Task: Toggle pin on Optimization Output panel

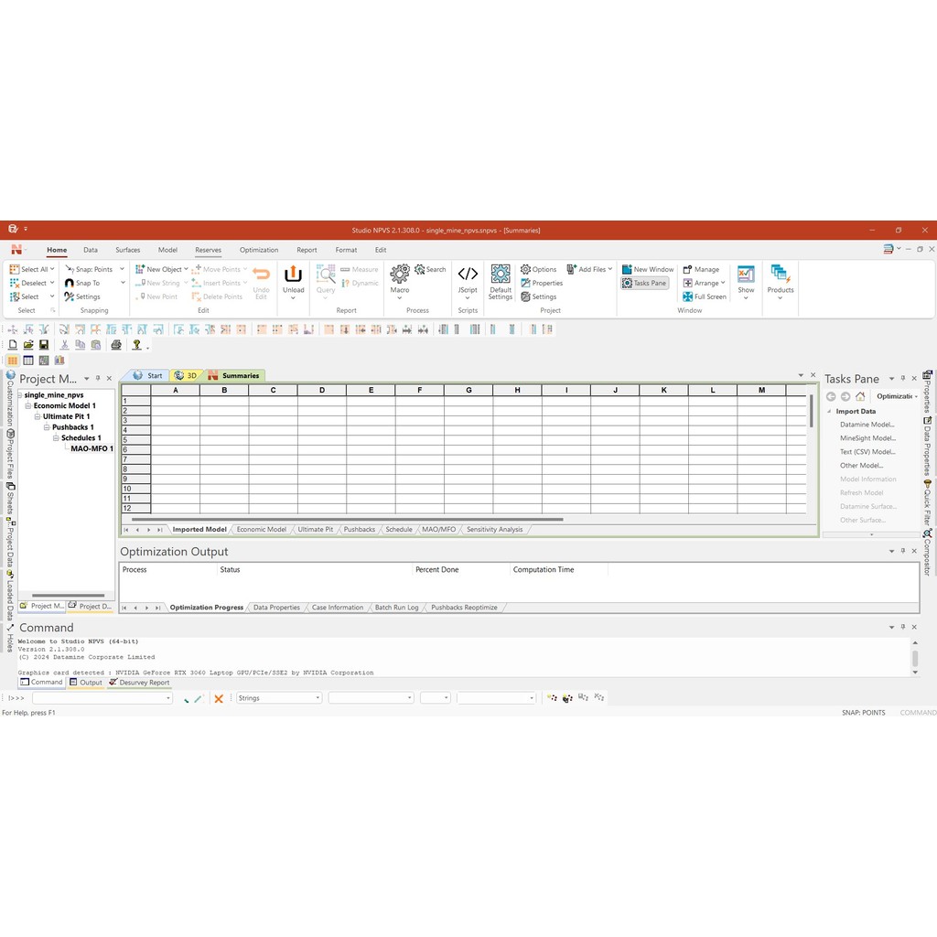Action: [903, 551]
